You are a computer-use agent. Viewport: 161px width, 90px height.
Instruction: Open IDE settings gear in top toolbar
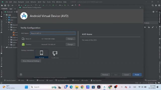[x=156, y=5]
